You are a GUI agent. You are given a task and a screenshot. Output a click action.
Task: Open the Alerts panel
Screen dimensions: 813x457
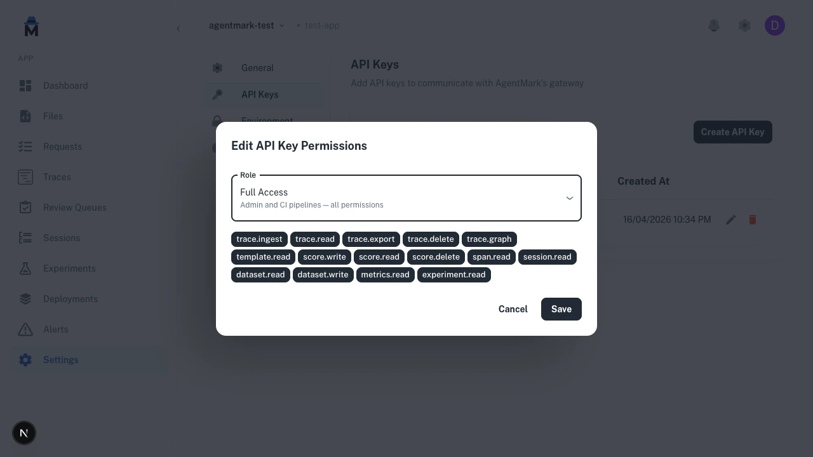[55, 329]
